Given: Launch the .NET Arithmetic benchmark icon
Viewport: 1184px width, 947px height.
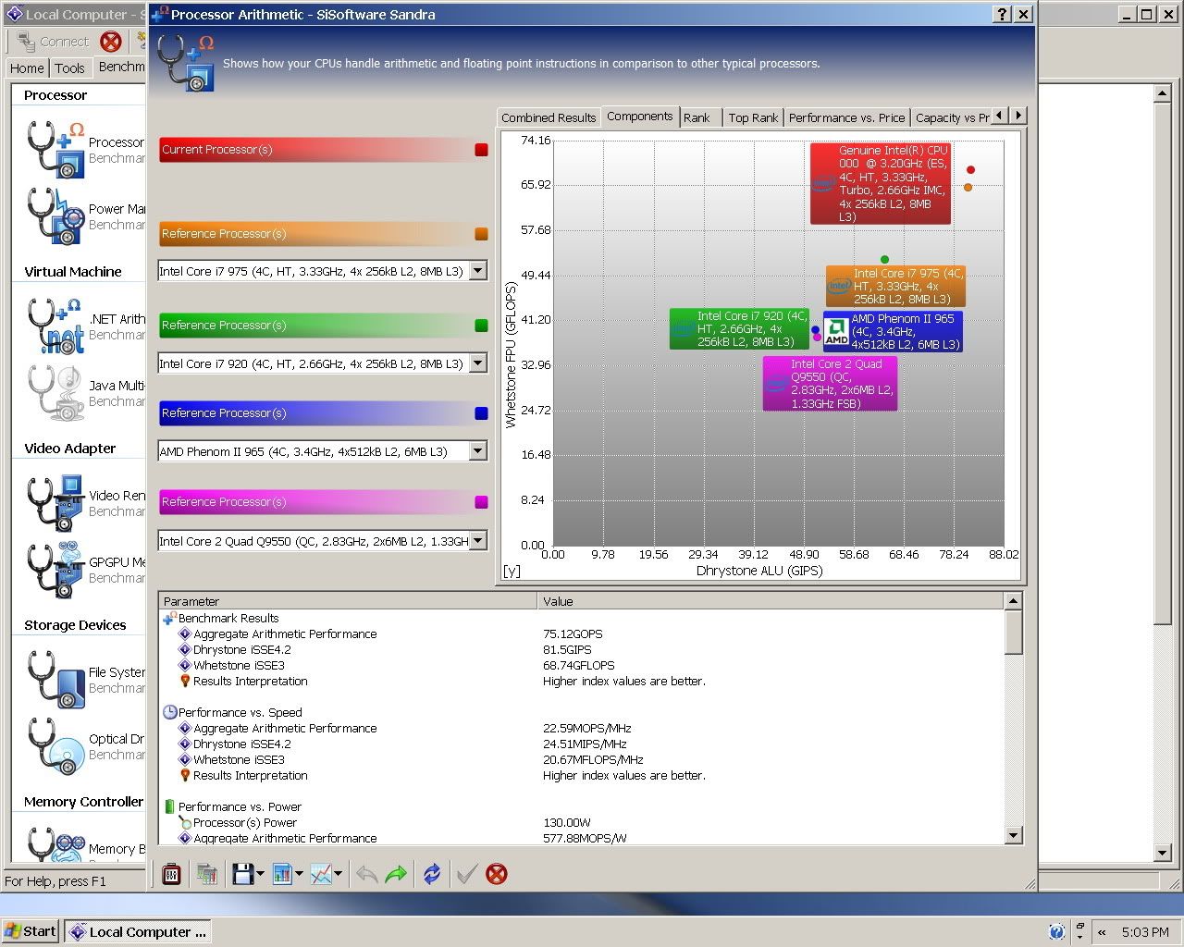Looking at the screenshot, I should pyautogui.click(x=56, y=326).
